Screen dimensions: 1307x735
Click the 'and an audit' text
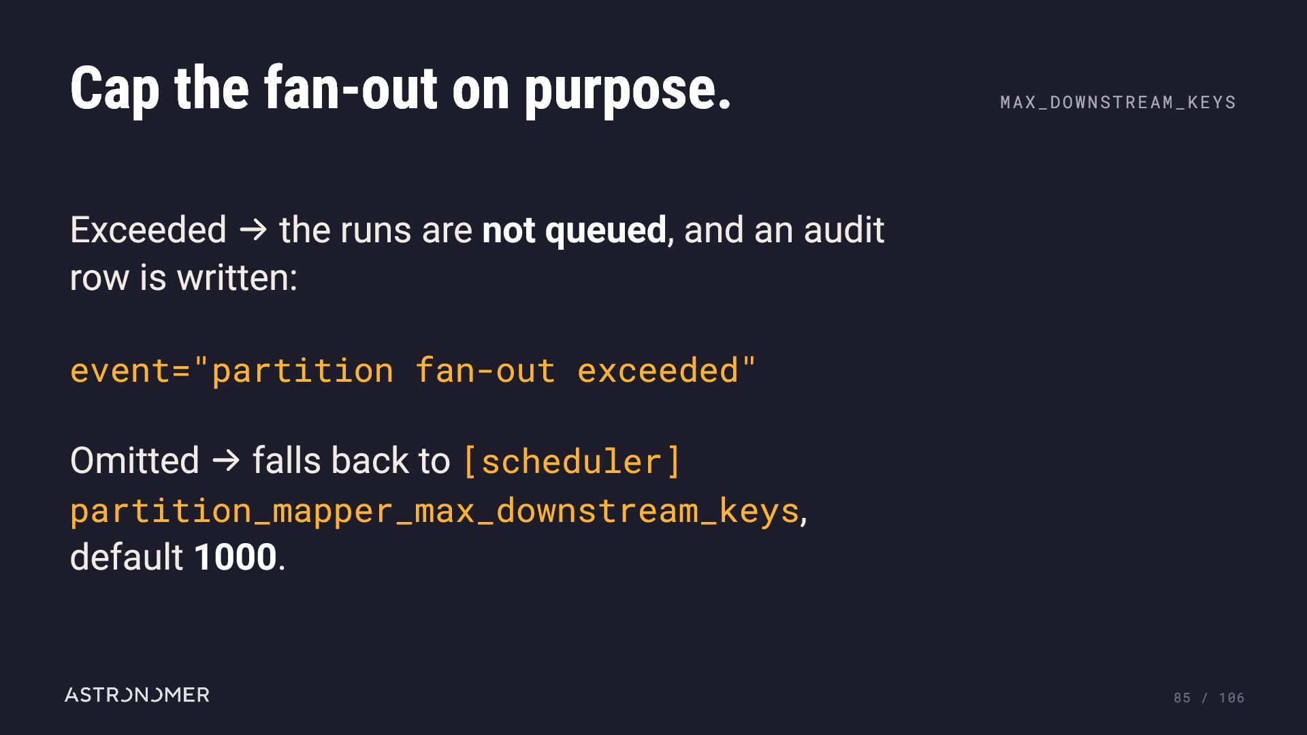(x=784, y=230)
